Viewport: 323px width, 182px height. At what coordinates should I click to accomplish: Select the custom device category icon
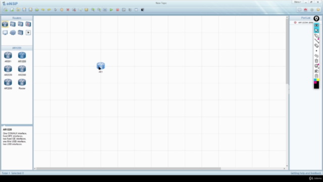pyautogui.click(x=20, y=32)
